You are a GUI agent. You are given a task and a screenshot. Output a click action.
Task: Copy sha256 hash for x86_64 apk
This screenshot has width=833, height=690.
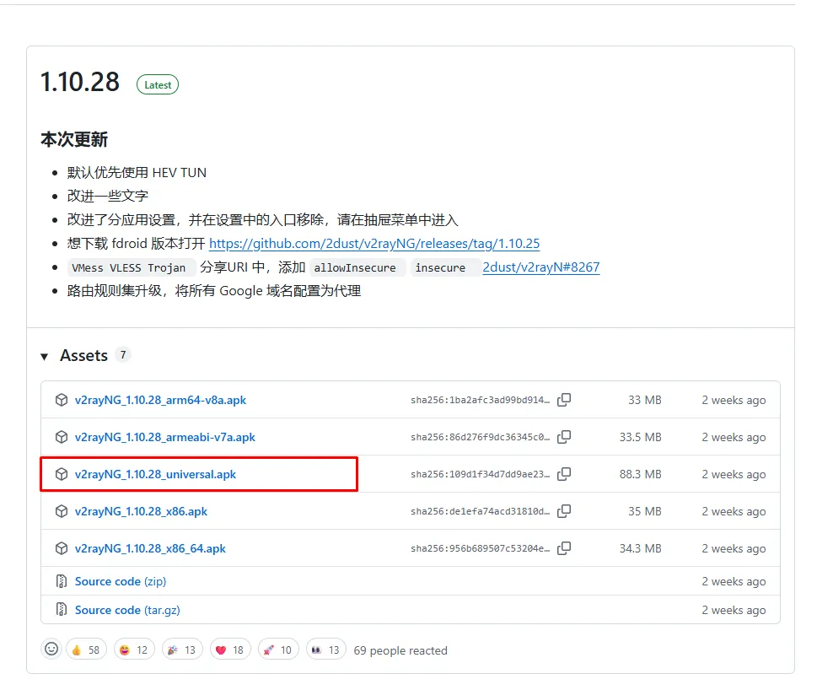click(564, 548)
